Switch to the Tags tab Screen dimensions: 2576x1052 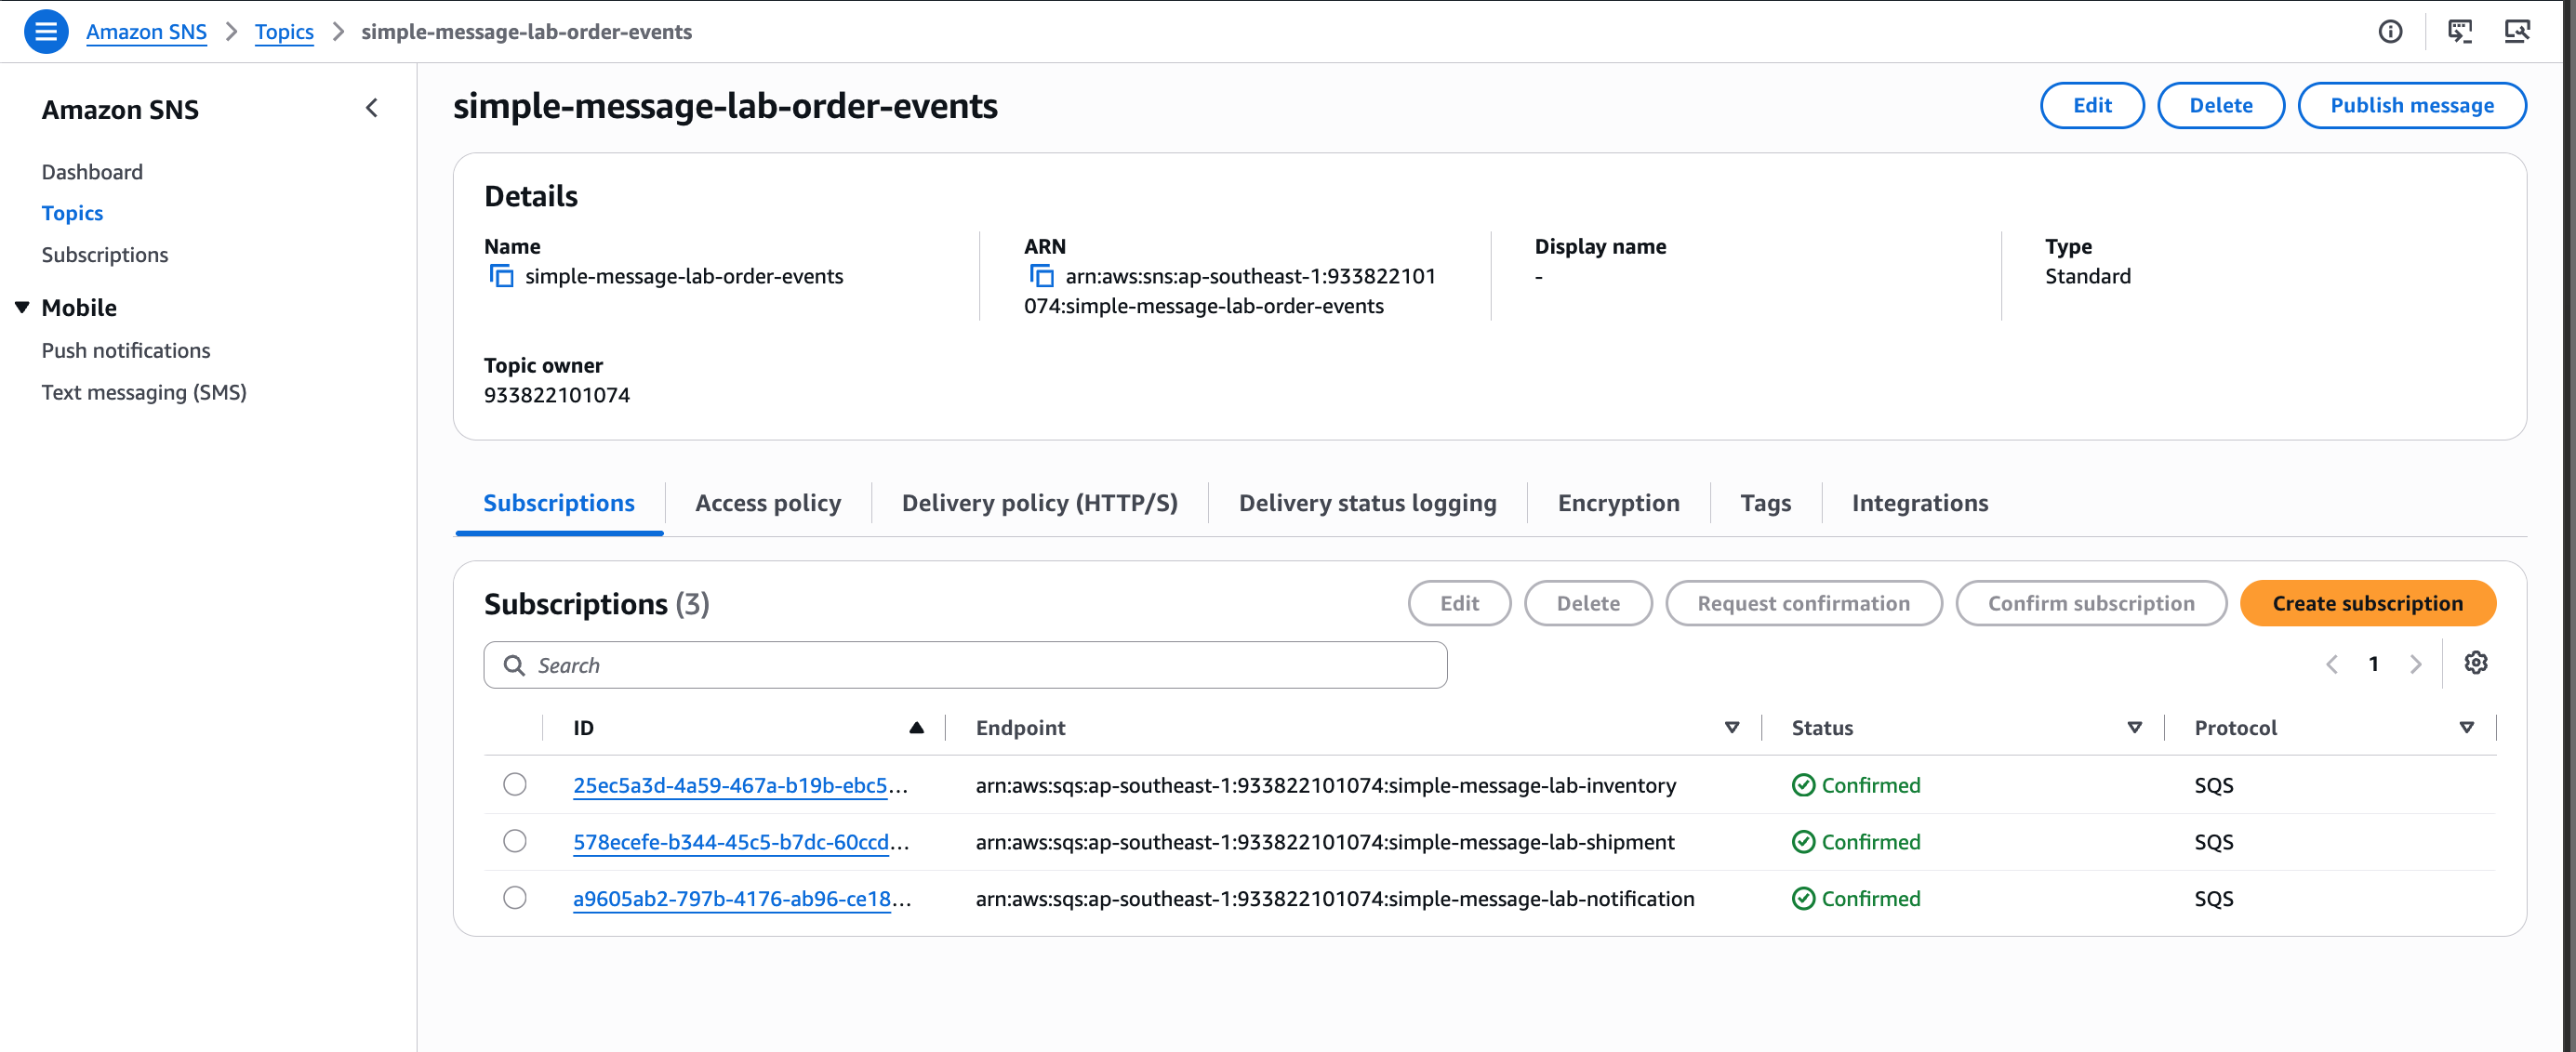coord(1765,503)
